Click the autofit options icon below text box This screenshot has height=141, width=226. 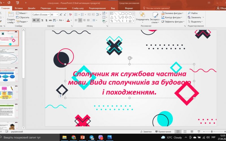pyautogui.click(x=60, y=96)
